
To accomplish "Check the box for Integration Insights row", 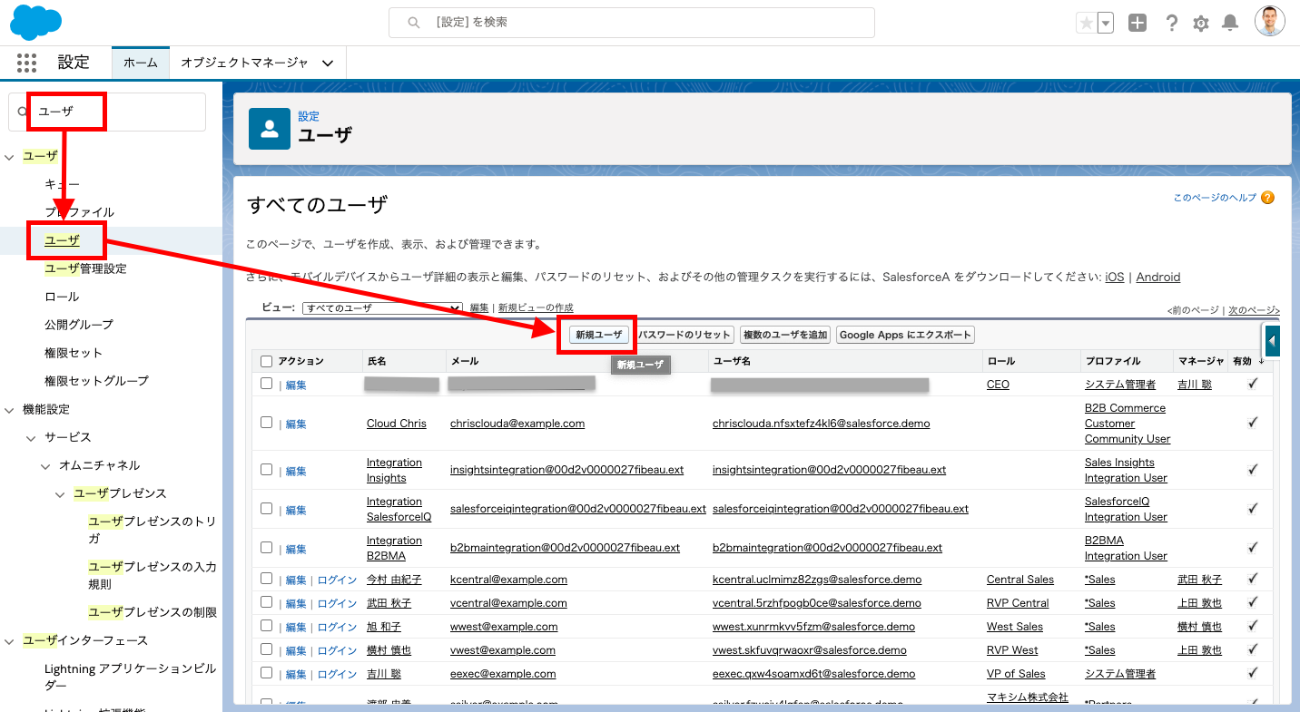I will coord(266,470).
